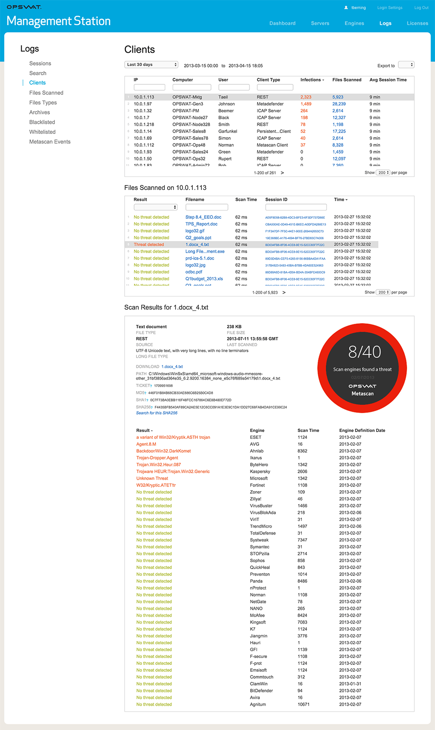Open the logo32.gif file link
The height and width of the screenshot is (730, 435).
pos(195,231)
